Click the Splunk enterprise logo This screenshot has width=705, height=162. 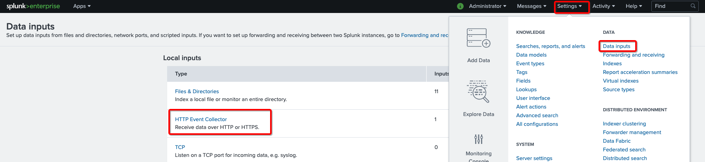pos(33,6)
